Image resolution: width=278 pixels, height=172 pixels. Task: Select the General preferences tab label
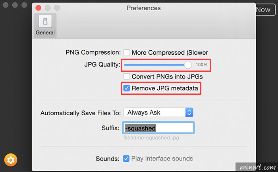pyautogui.click(x=45, y=32)
